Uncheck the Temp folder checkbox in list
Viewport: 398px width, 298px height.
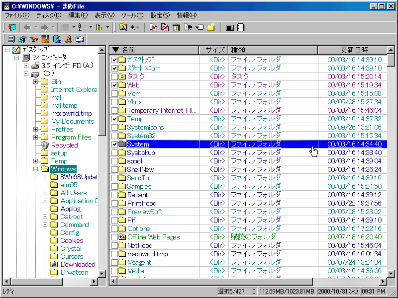click(114, 119)
